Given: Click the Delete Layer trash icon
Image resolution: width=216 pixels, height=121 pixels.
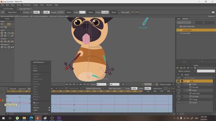Looking at the screenshot, I should click(x=188, y=68).
